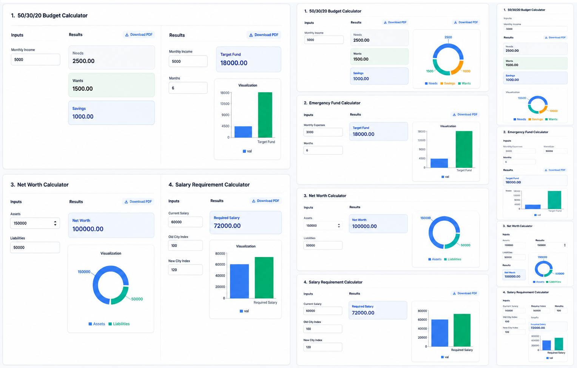Click the Needs 2500.00 result card in wide layout
The width and height of the screenshot is (577, 368).
tap(111, 57)
